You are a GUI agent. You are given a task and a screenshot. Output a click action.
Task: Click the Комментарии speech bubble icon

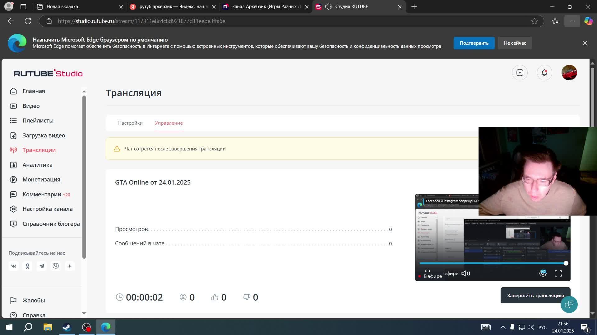coord(13,194)
